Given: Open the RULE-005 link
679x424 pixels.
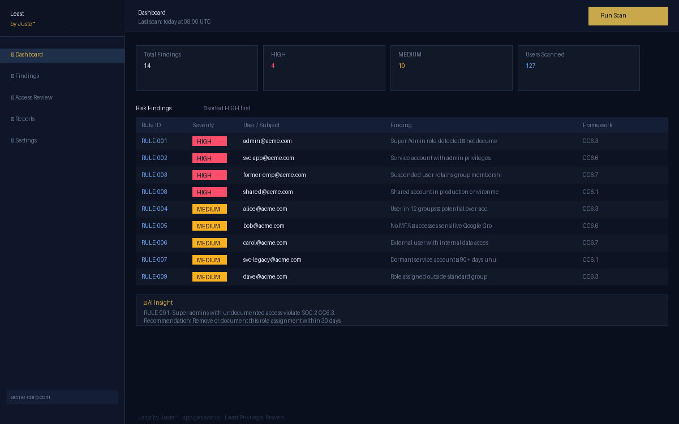Looking at the screenshot, I should point(154,226).
